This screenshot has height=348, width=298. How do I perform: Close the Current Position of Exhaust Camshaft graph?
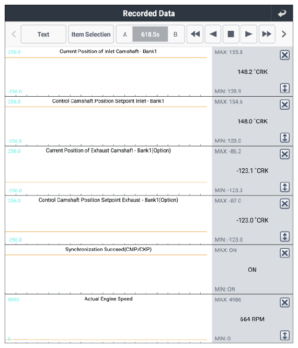pos(285,154)
